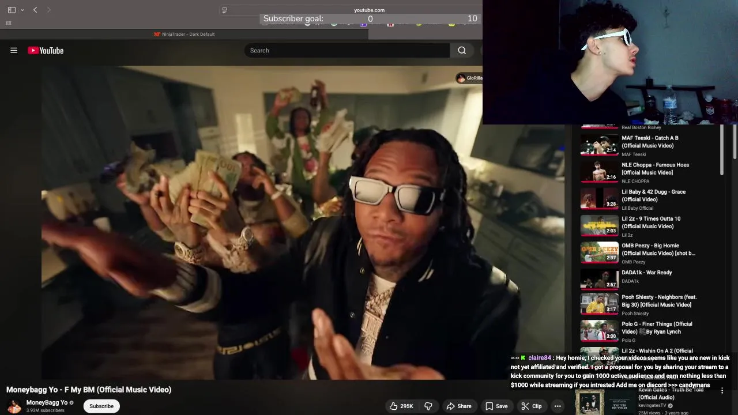Click the GloRilla channel badge on video

point(469,78)
